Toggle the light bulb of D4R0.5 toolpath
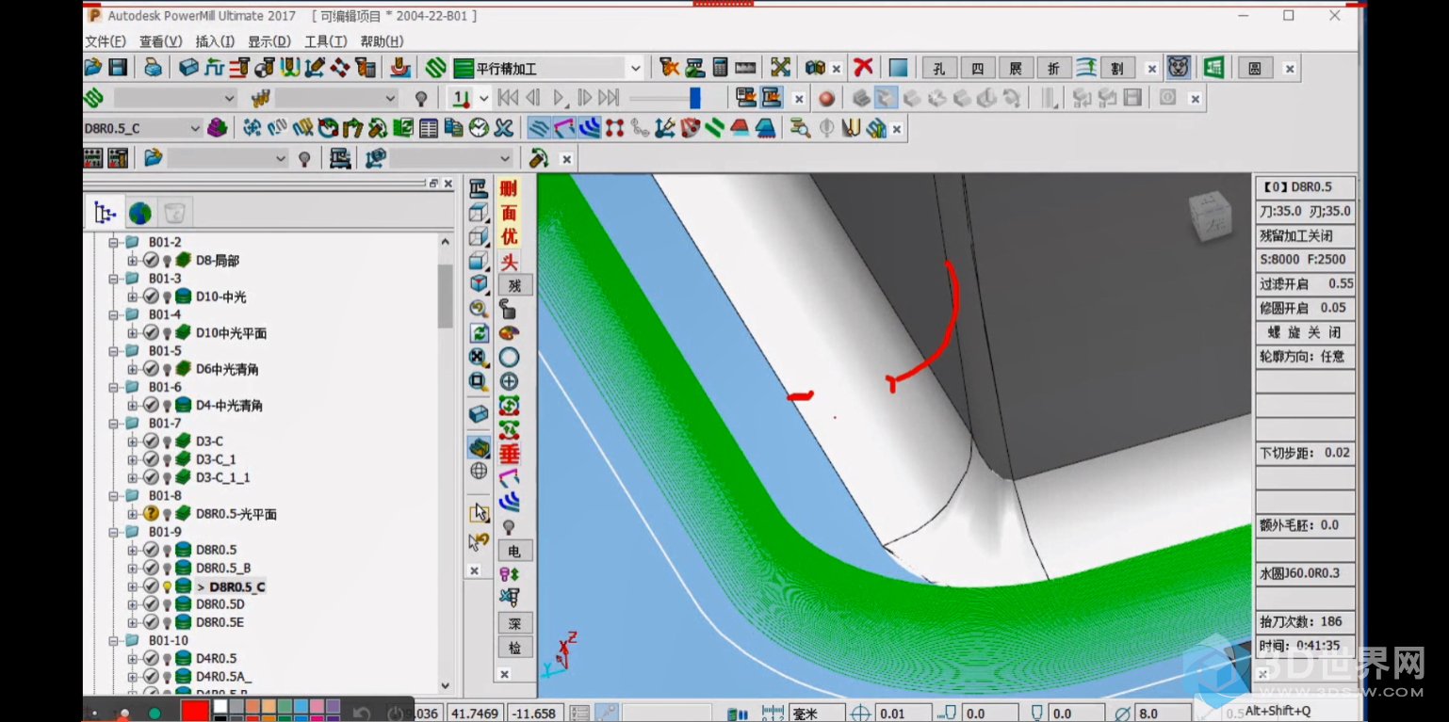The image size is (1449, 722). (167, 659)
